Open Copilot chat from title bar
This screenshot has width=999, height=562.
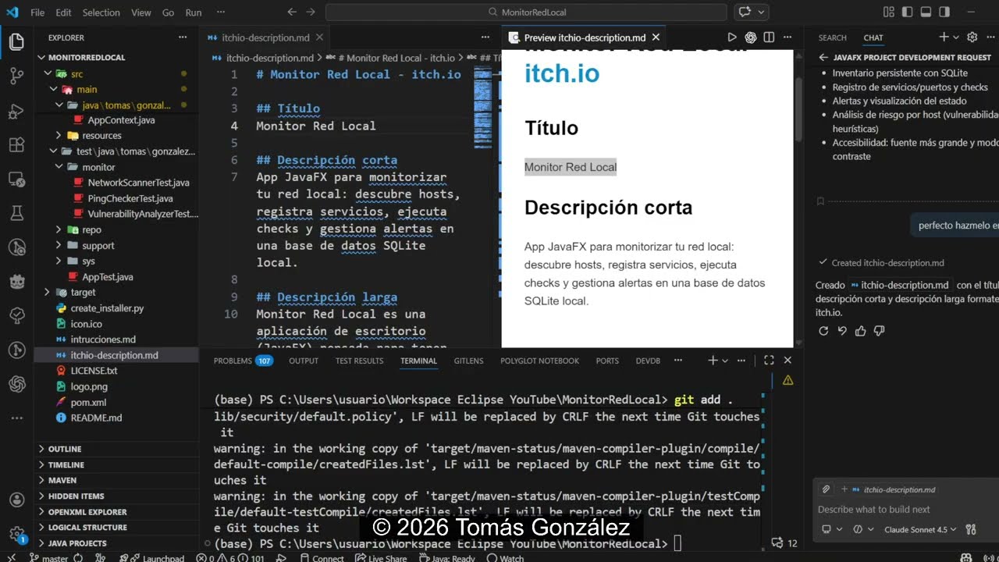pyautogui.click(x=745, y=12)
